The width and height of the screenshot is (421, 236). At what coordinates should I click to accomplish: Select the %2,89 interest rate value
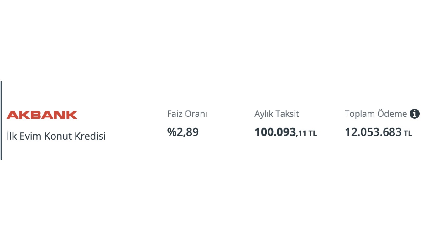[x=183, y=132]
